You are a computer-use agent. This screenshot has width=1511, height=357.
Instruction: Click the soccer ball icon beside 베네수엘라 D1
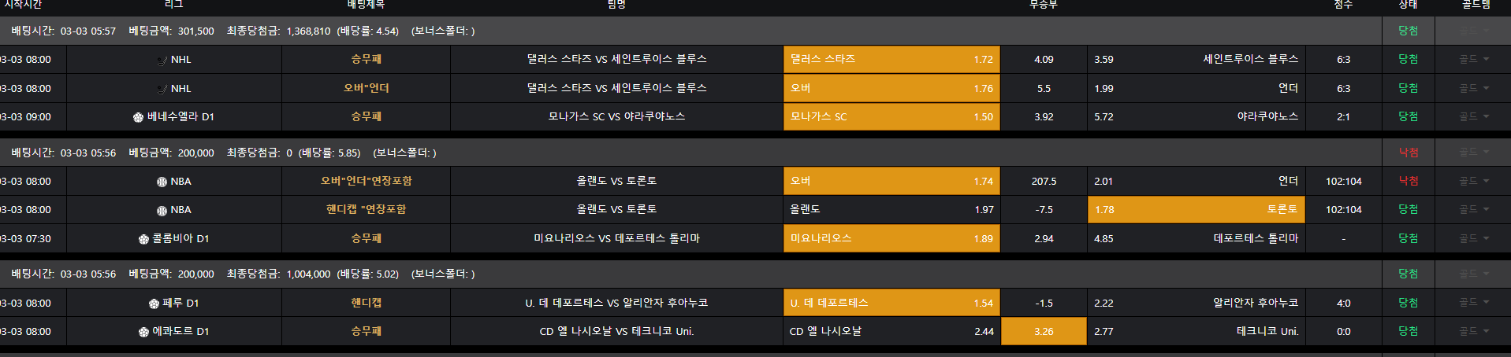click(139, 117)
